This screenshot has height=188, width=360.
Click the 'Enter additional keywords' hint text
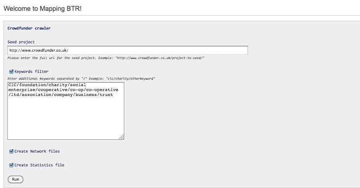coord(81,79)
